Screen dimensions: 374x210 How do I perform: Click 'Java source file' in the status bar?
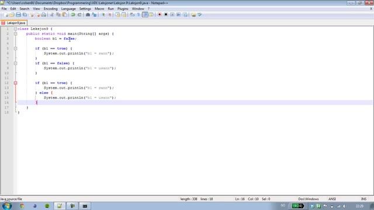coord(11,199)
